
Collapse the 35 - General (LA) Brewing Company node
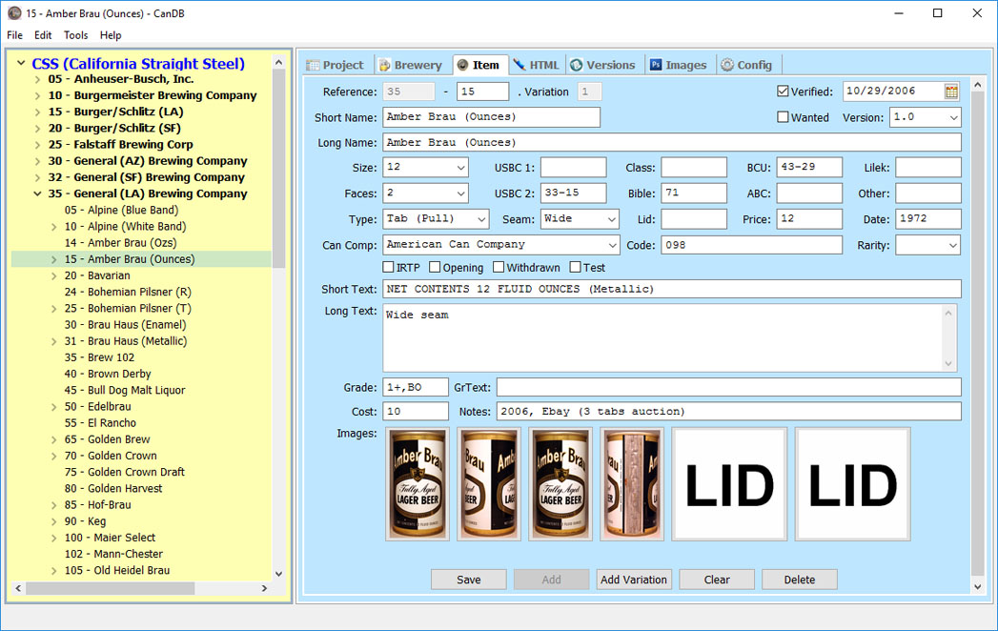tap(37, 193)
